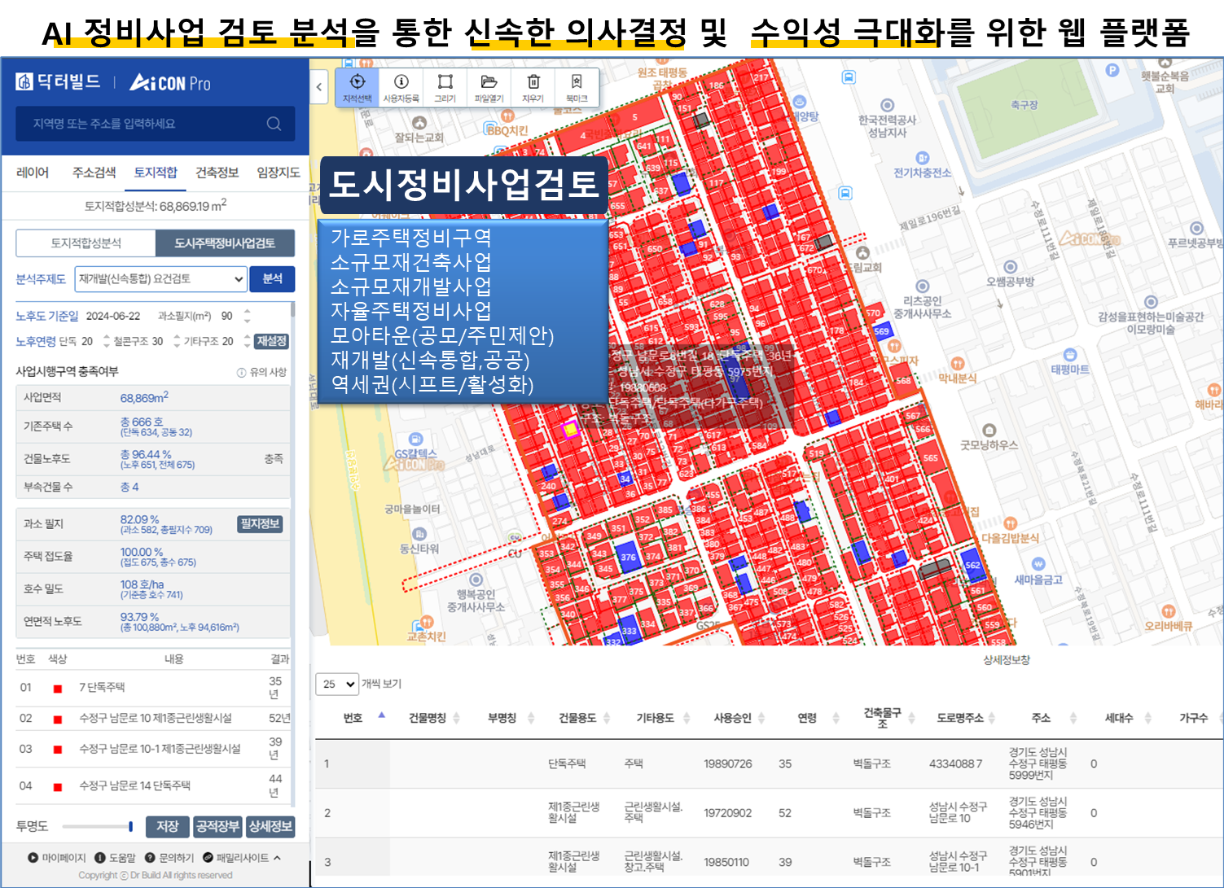
Task: Open 마이페이지 in the footer
Action: click(57, 857)
